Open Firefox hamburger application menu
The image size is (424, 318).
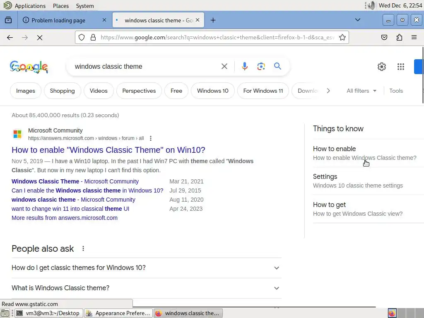tap(414, 37)
